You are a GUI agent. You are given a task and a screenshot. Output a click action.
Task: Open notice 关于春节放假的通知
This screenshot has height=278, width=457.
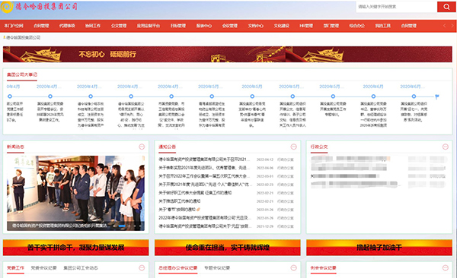point(177,210)
